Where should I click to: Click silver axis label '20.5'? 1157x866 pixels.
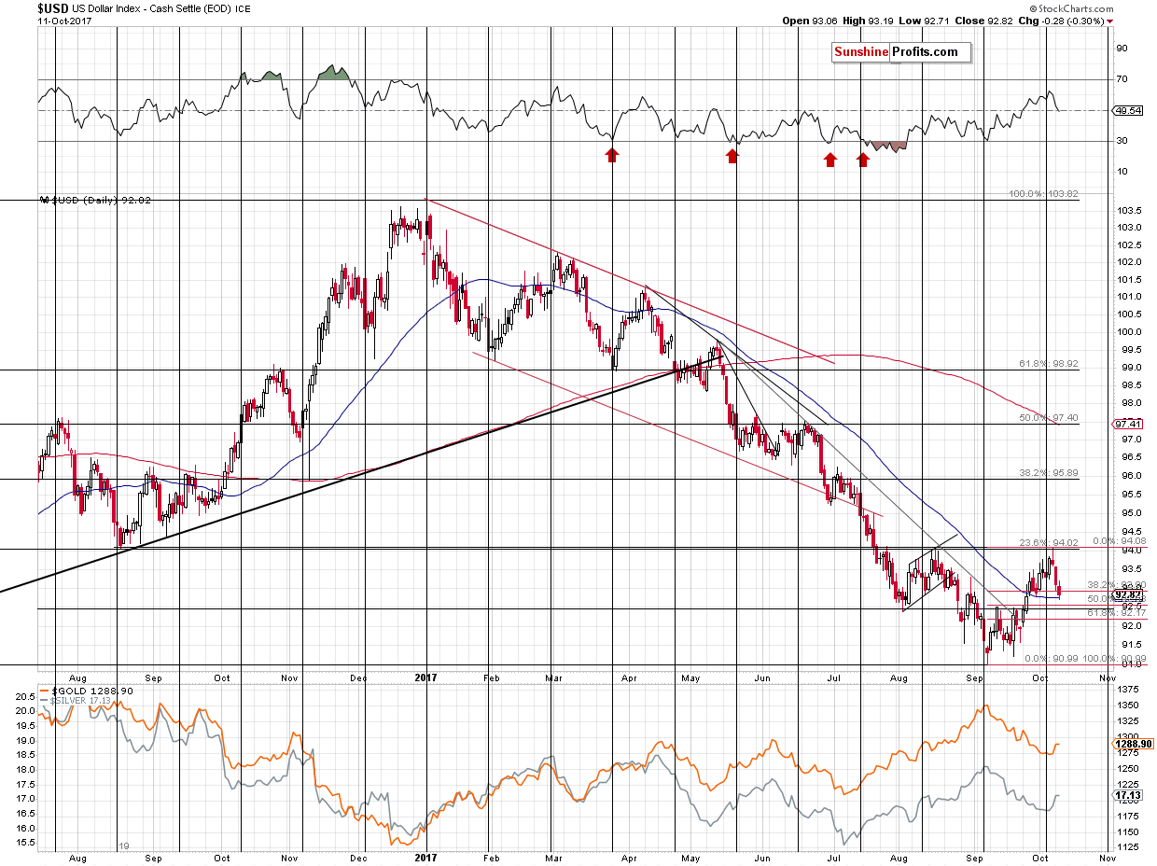coord(27,695)
